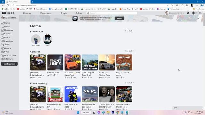Screen dimensions: 205x115
Task: Open the USA!! MotoGP 2019 game
Action: click(x=73, y=94)
